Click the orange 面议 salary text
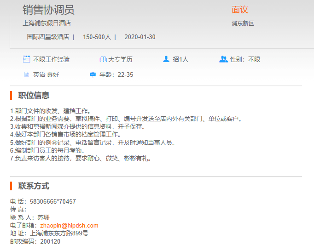The image size is (314, 251). (240, 10)
